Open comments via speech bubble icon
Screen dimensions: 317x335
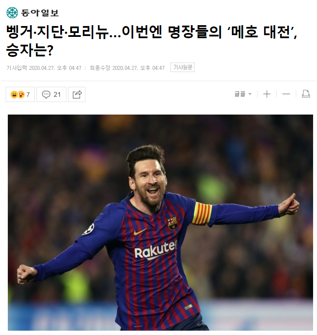(x=46, y=95)
